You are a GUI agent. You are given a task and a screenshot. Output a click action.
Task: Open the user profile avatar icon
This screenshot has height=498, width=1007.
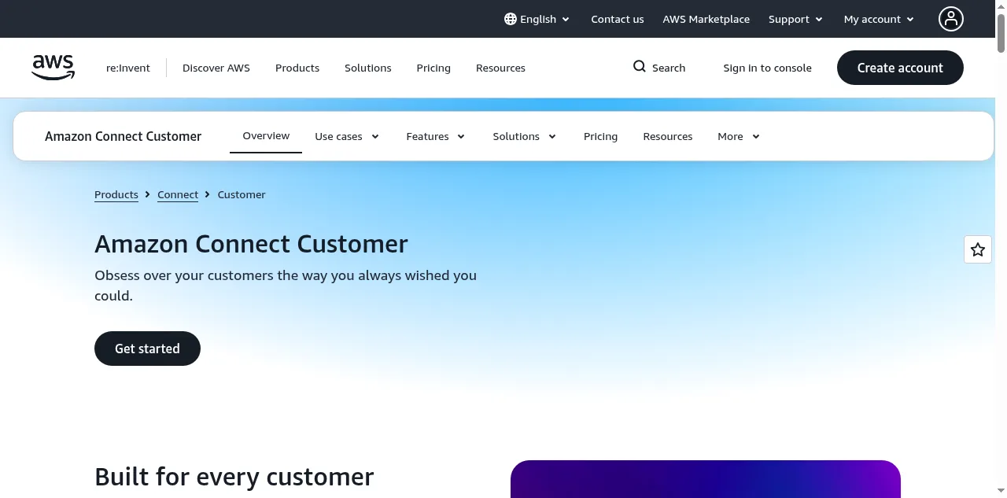[x=951, y=19]
